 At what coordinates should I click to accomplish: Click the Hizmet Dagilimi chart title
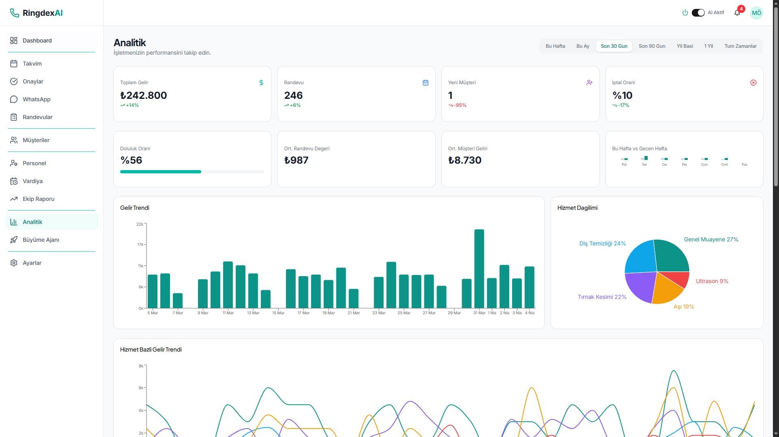click(x=577, y=208)
